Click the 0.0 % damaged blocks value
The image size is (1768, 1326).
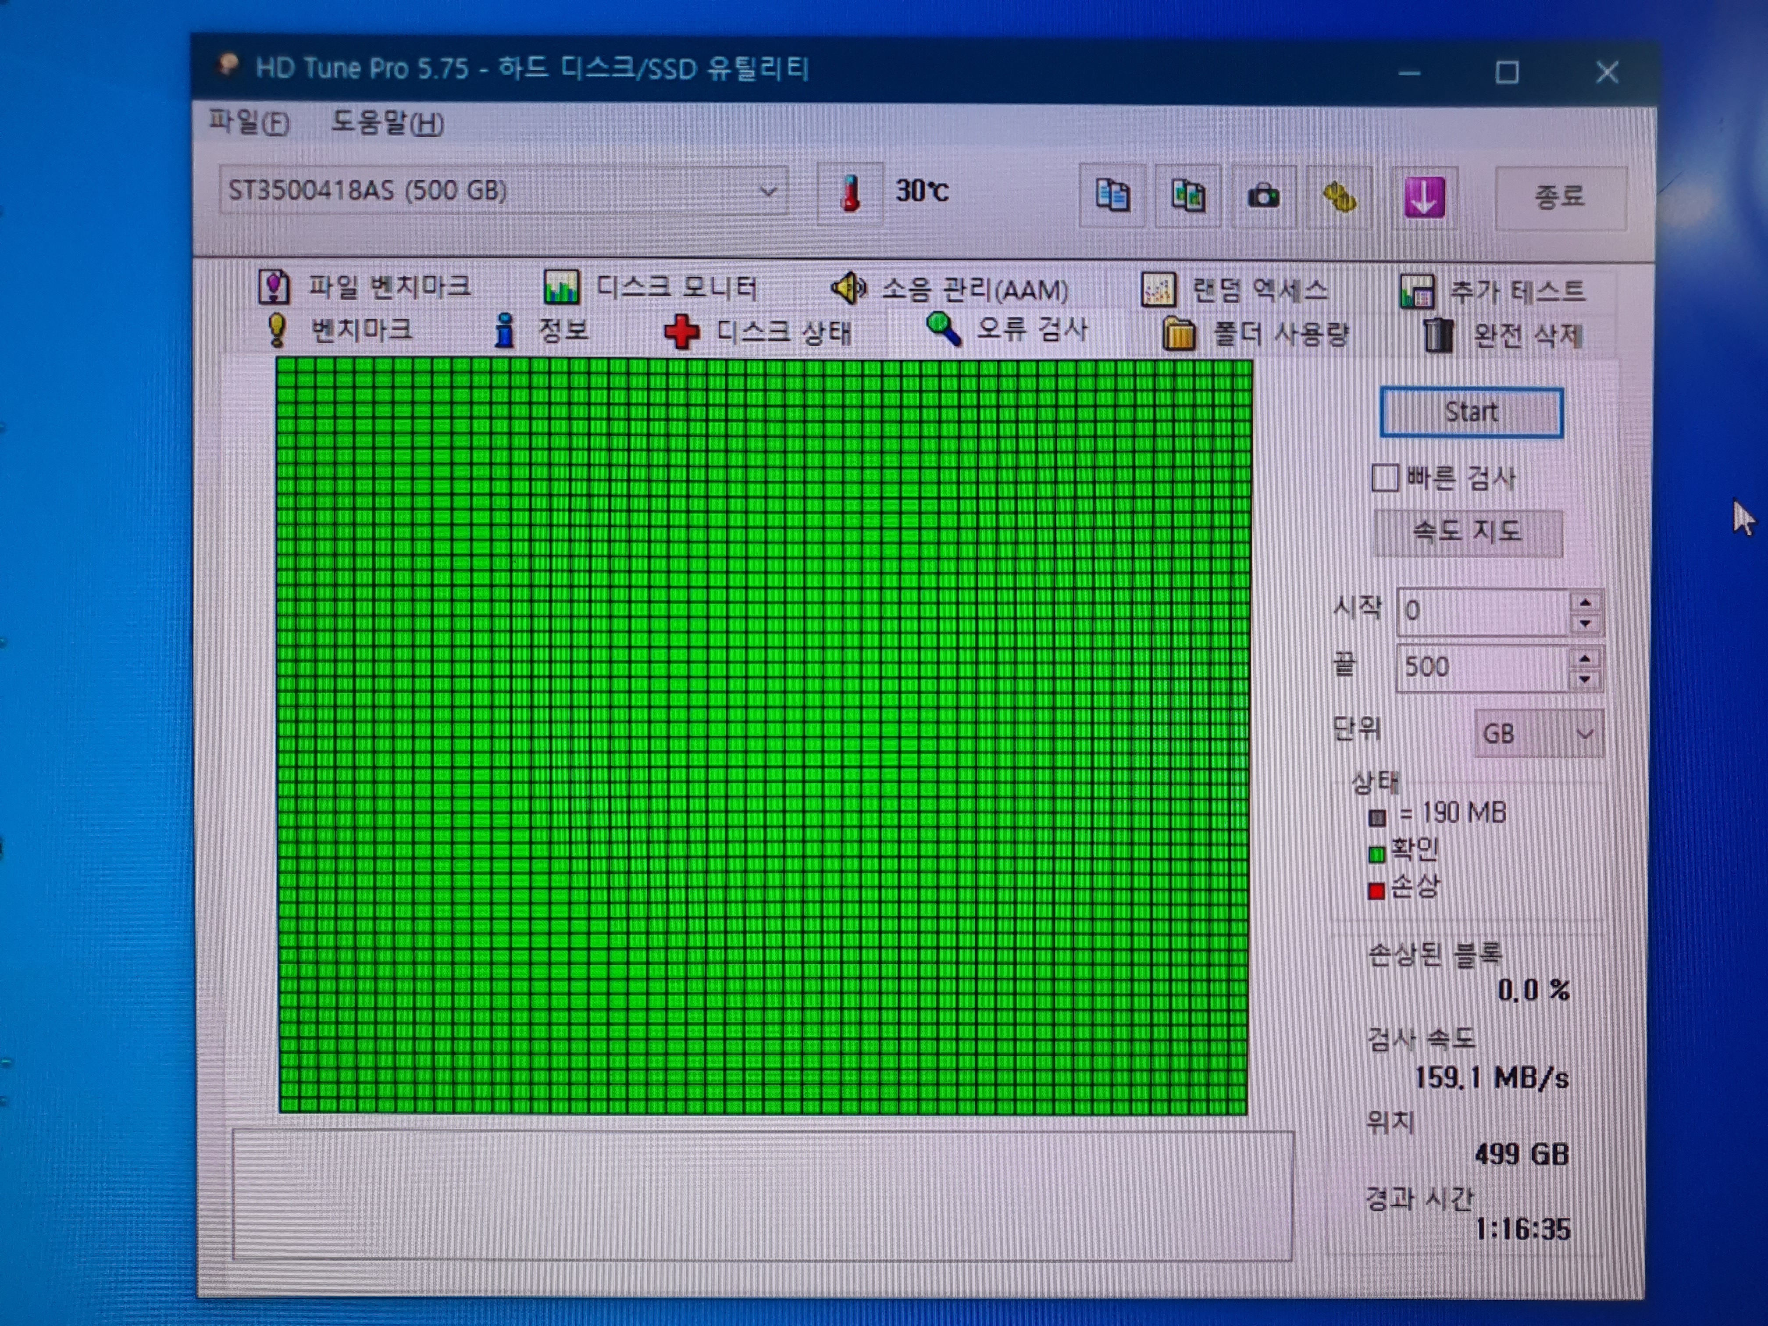(1533, 991)
